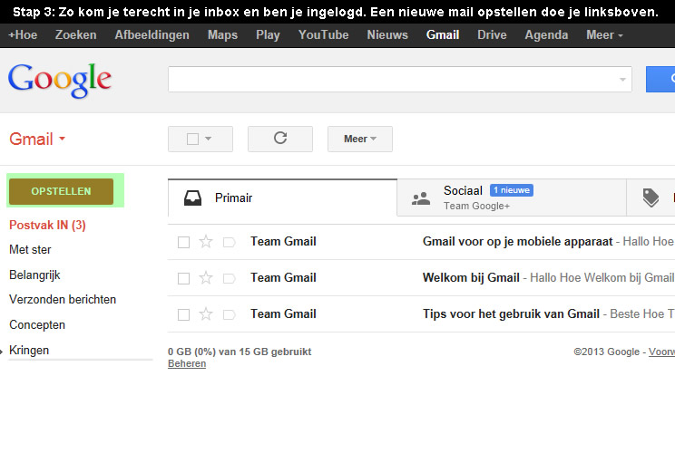Tick checkbox for 'Welkom bij Gmail' mail
Screen dimensions: 675x453
(184, 278)
